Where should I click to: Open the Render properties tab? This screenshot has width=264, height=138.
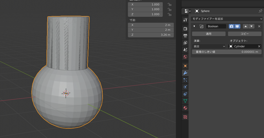185,29
